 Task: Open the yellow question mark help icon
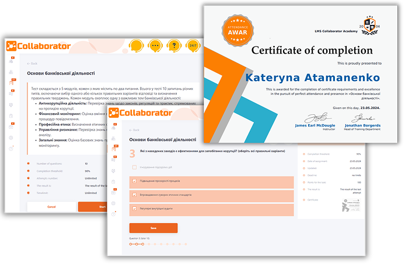tap(173, 45)
